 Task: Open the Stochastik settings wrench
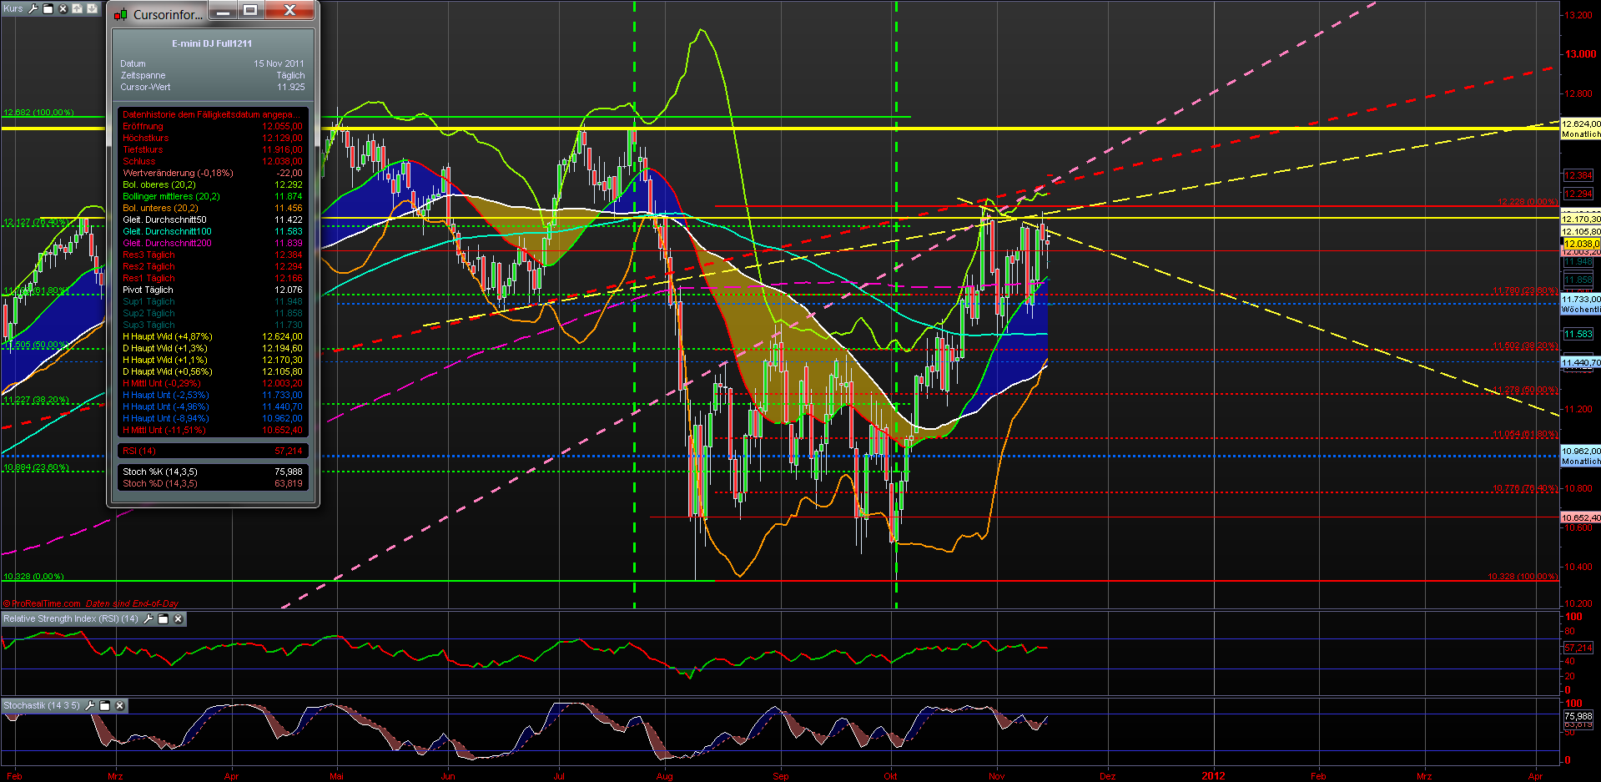[x=89, y=706]
